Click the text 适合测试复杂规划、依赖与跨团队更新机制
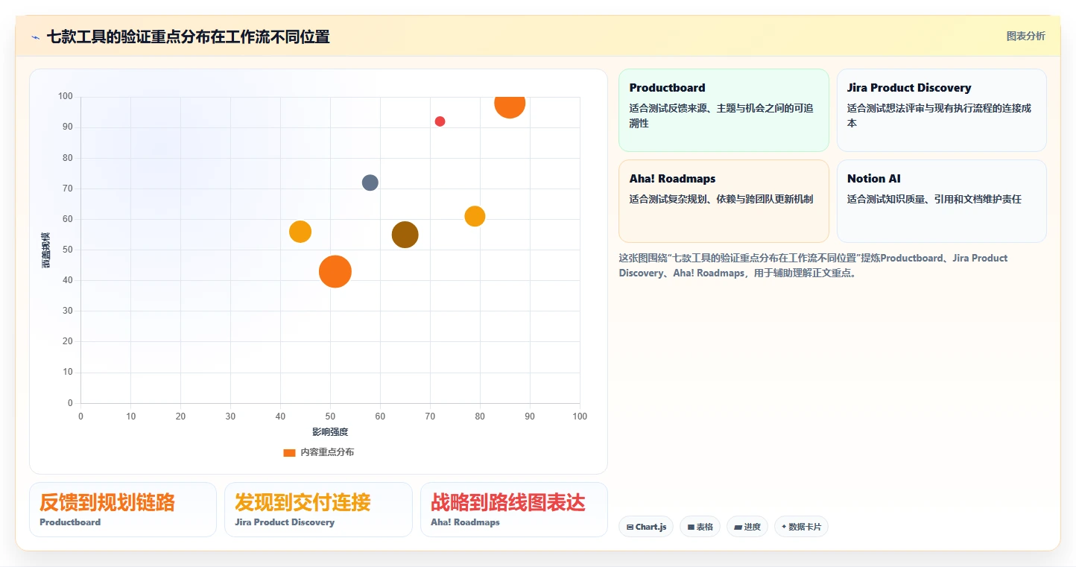Screen dimensions: 1076x567 click(721, 199)
